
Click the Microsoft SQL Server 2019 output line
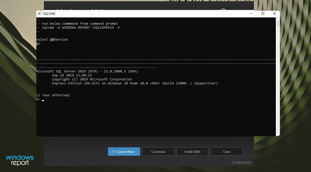coord(87,71)
